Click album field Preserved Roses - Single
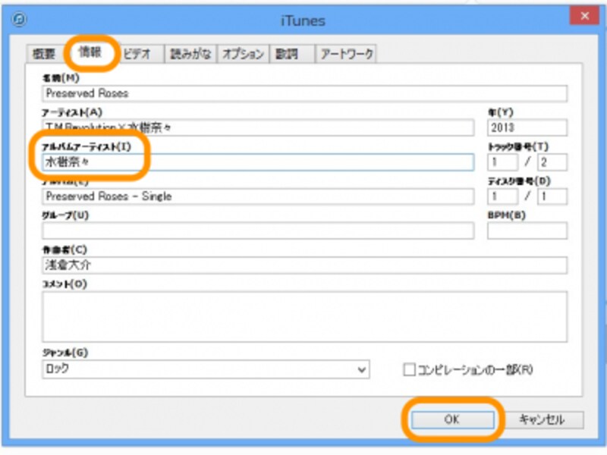 (258, 196)
